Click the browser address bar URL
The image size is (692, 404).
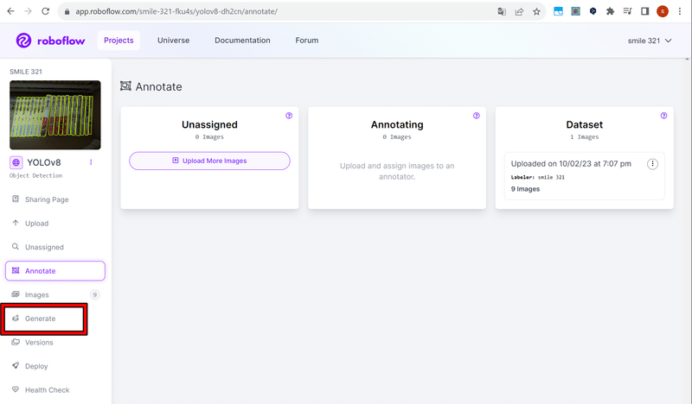tap(176, 11)
